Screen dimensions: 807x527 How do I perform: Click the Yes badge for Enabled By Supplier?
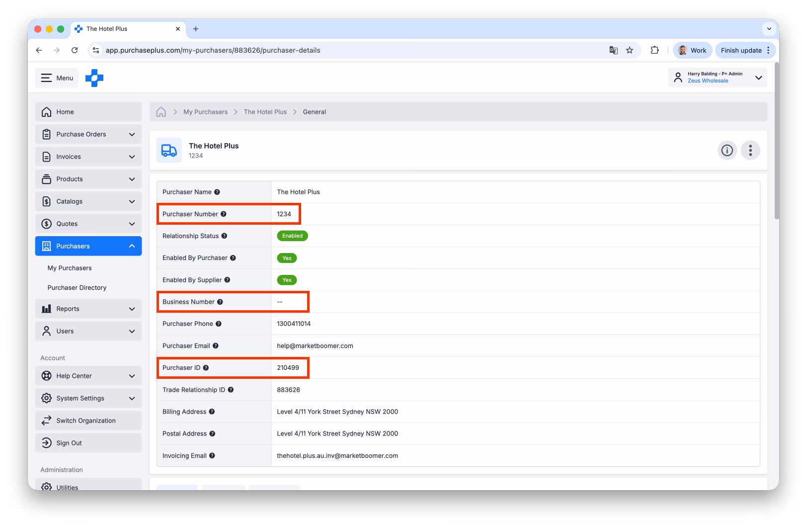point(287,280)
